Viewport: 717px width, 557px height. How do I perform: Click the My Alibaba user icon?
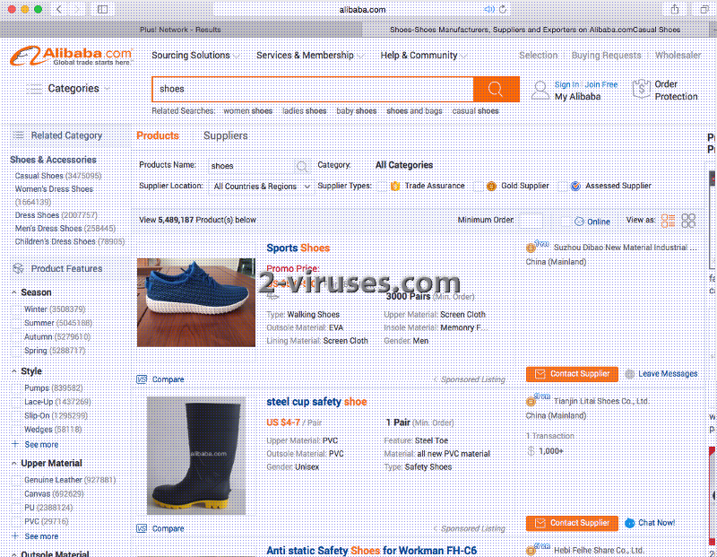[540, 90]
